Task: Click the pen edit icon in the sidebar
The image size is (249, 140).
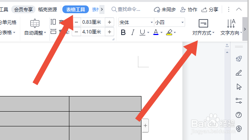Action: click(x=239, y=73)
